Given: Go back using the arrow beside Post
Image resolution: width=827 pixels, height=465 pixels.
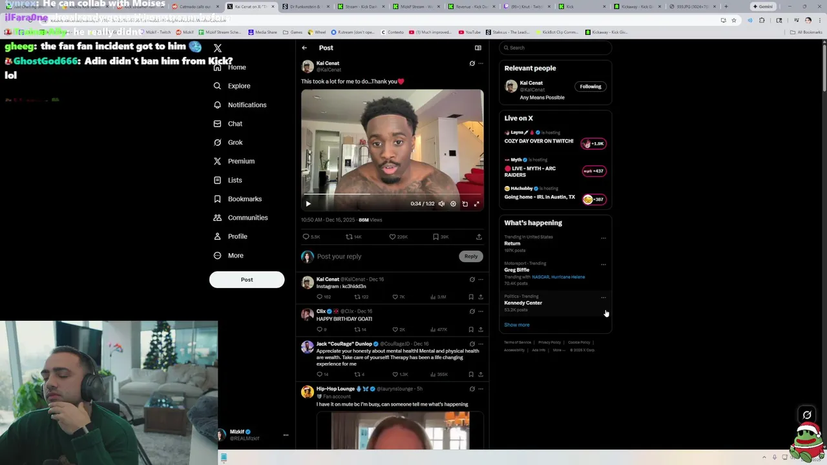Looking at the screenshot, I should coord(304,48).
